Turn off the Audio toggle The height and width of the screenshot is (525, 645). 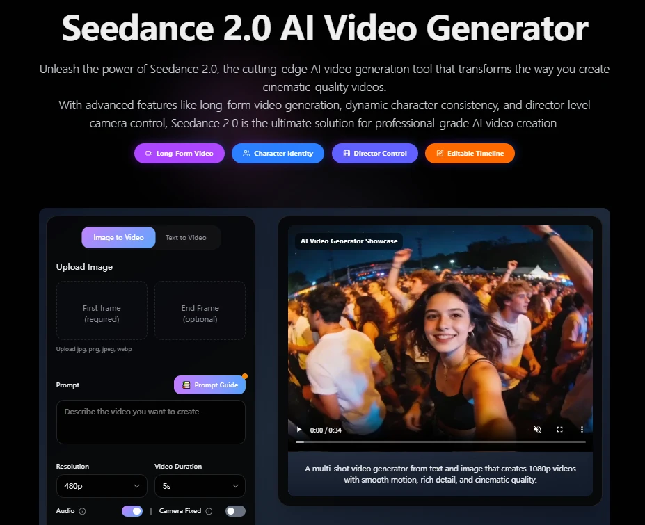(132, 511)
